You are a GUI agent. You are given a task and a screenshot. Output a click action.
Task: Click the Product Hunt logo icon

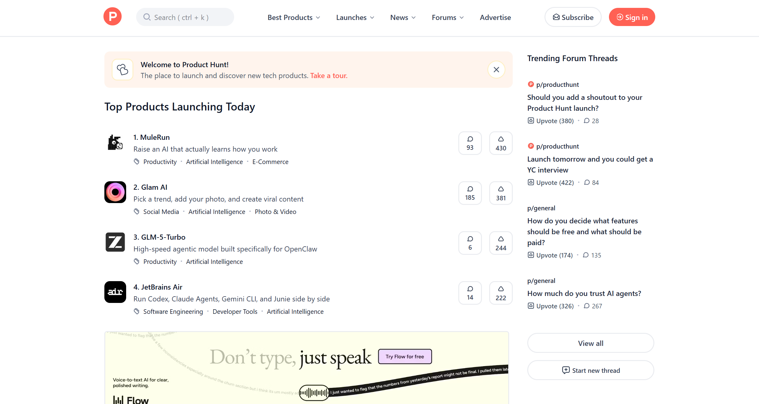113,17
